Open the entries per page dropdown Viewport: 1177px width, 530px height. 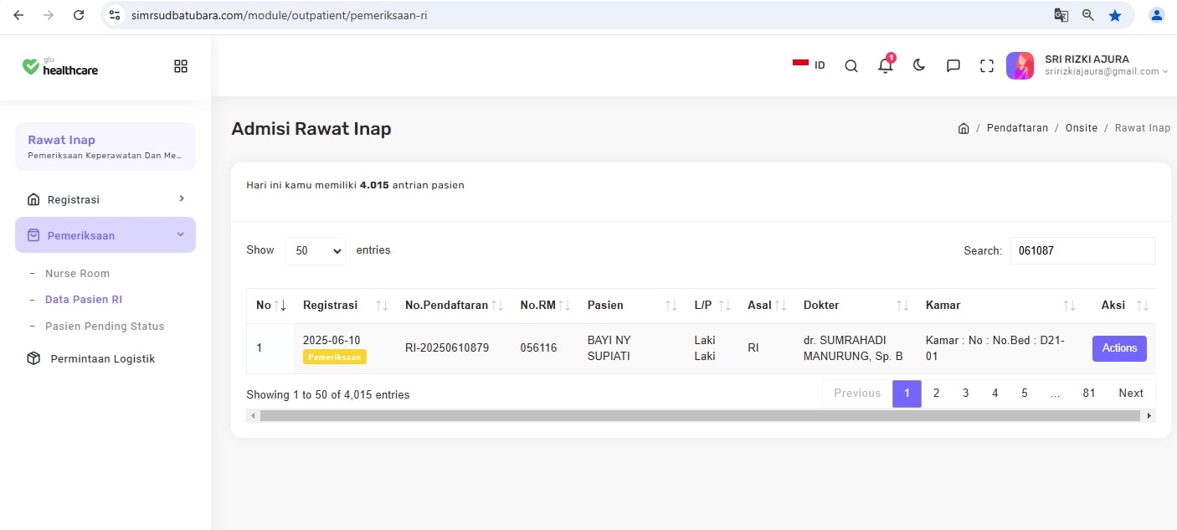click(316, 250)
